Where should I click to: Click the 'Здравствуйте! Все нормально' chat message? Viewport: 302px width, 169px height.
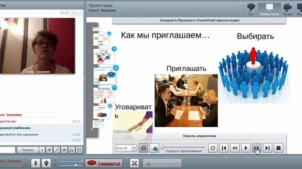coord(19,135)
